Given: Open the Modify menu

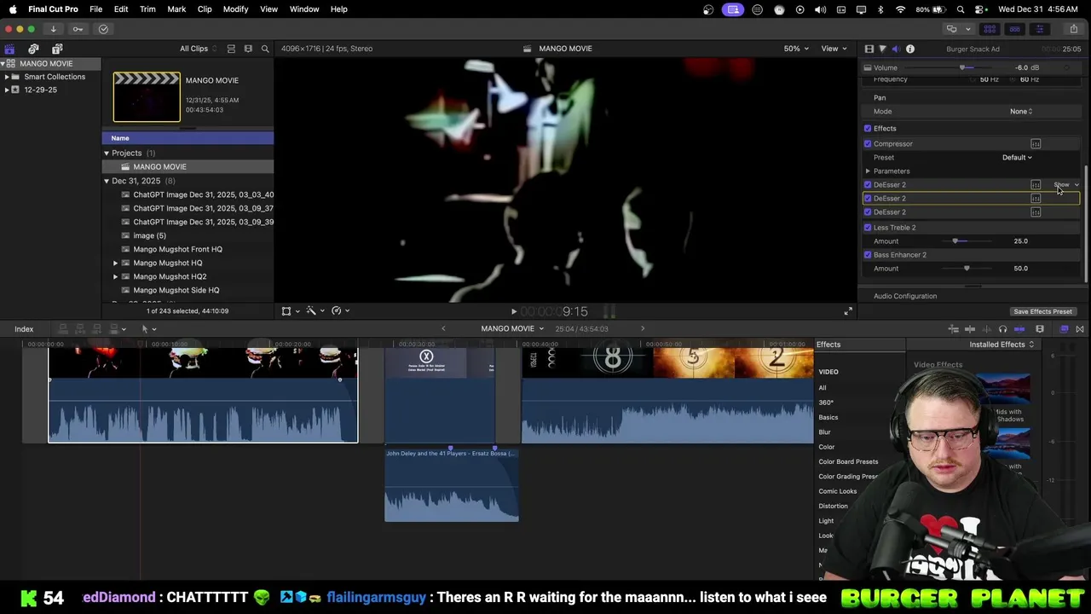Looking at the screenshot, I should point(235,9).
